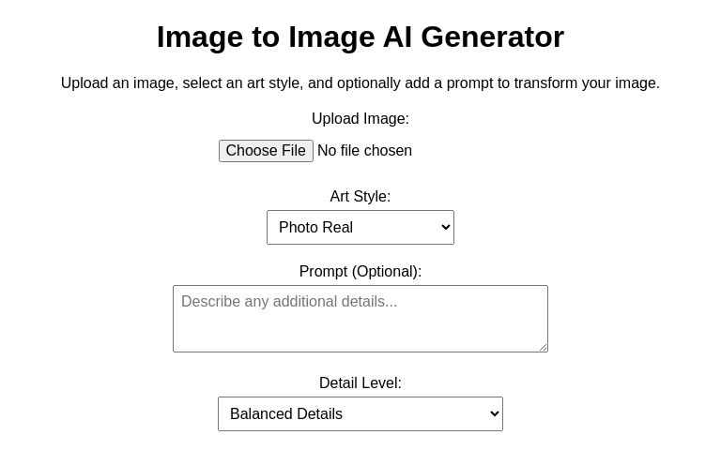Click the "Upload Image:" label
Viewport: 721px width, 450px height.
coord(360,119)
